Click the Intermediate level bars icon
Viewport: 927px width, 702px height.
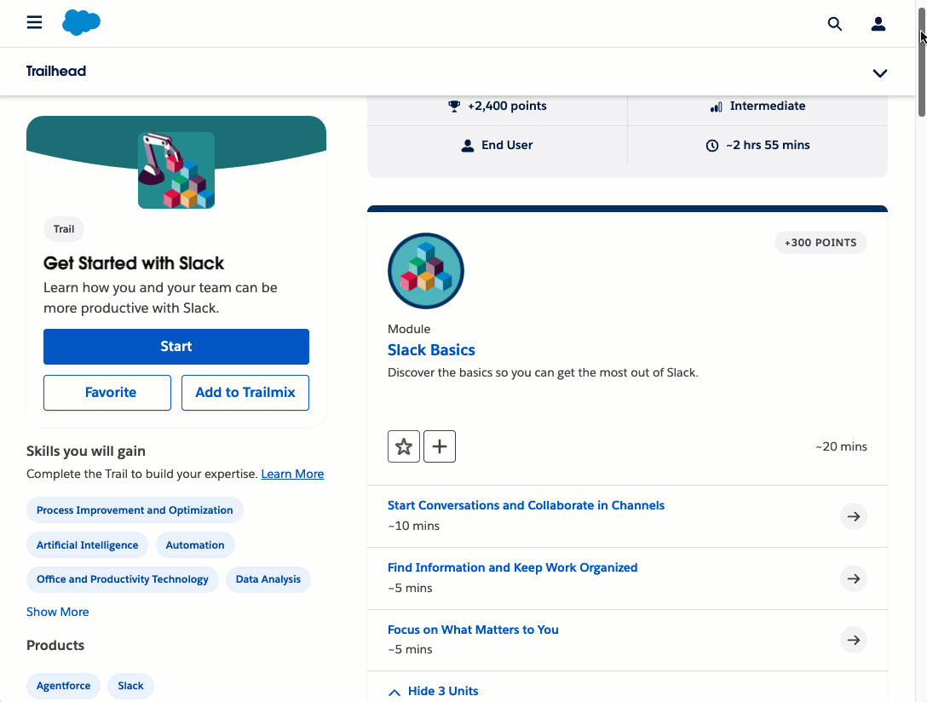pos(716,106)
